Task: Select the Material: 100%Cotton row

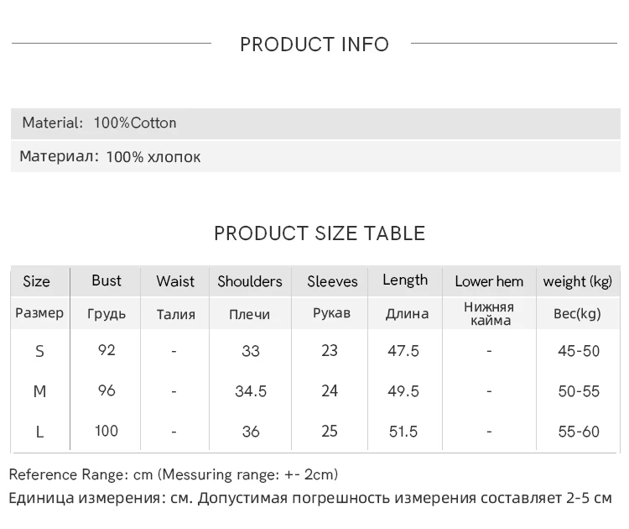Action: pyautogui.click(x=100, y=123)
